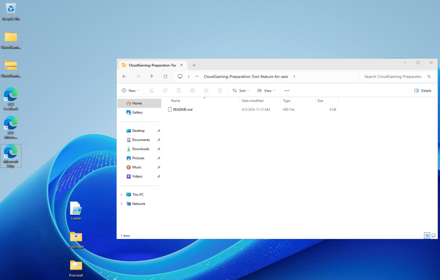Image resolution: width=440 pixels, height=280 pixels.
Task: Click the CloudGaming-Preparation-Tool-feature-for-aws breadcrumb
Action: click(246, 77)
